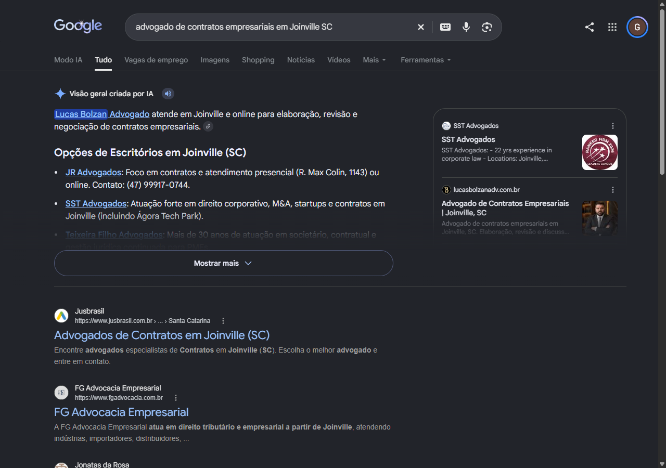
Task: Open the Imagens tab
Action: (x=215, y=60)
